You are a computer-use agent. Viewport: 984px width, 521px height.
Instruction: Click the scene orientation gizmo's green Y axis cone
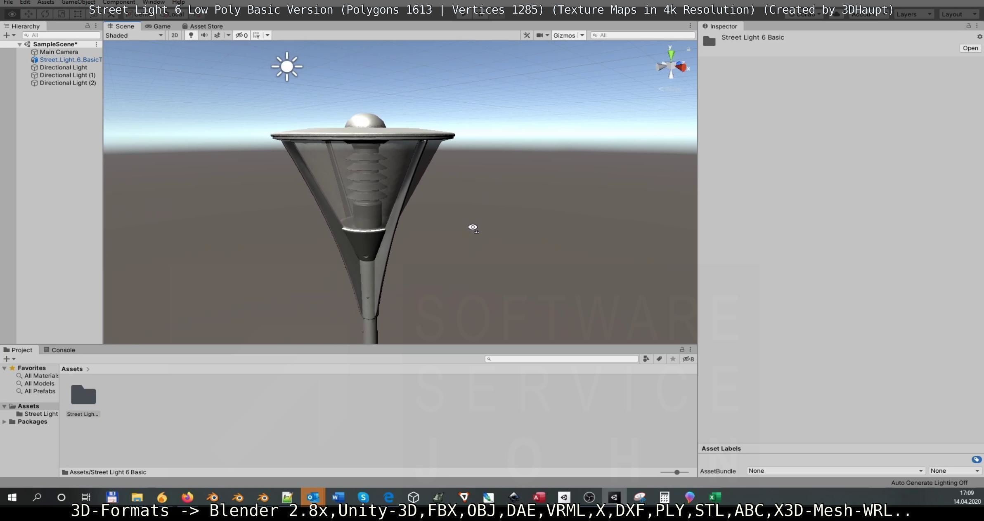tap(671, 54)
